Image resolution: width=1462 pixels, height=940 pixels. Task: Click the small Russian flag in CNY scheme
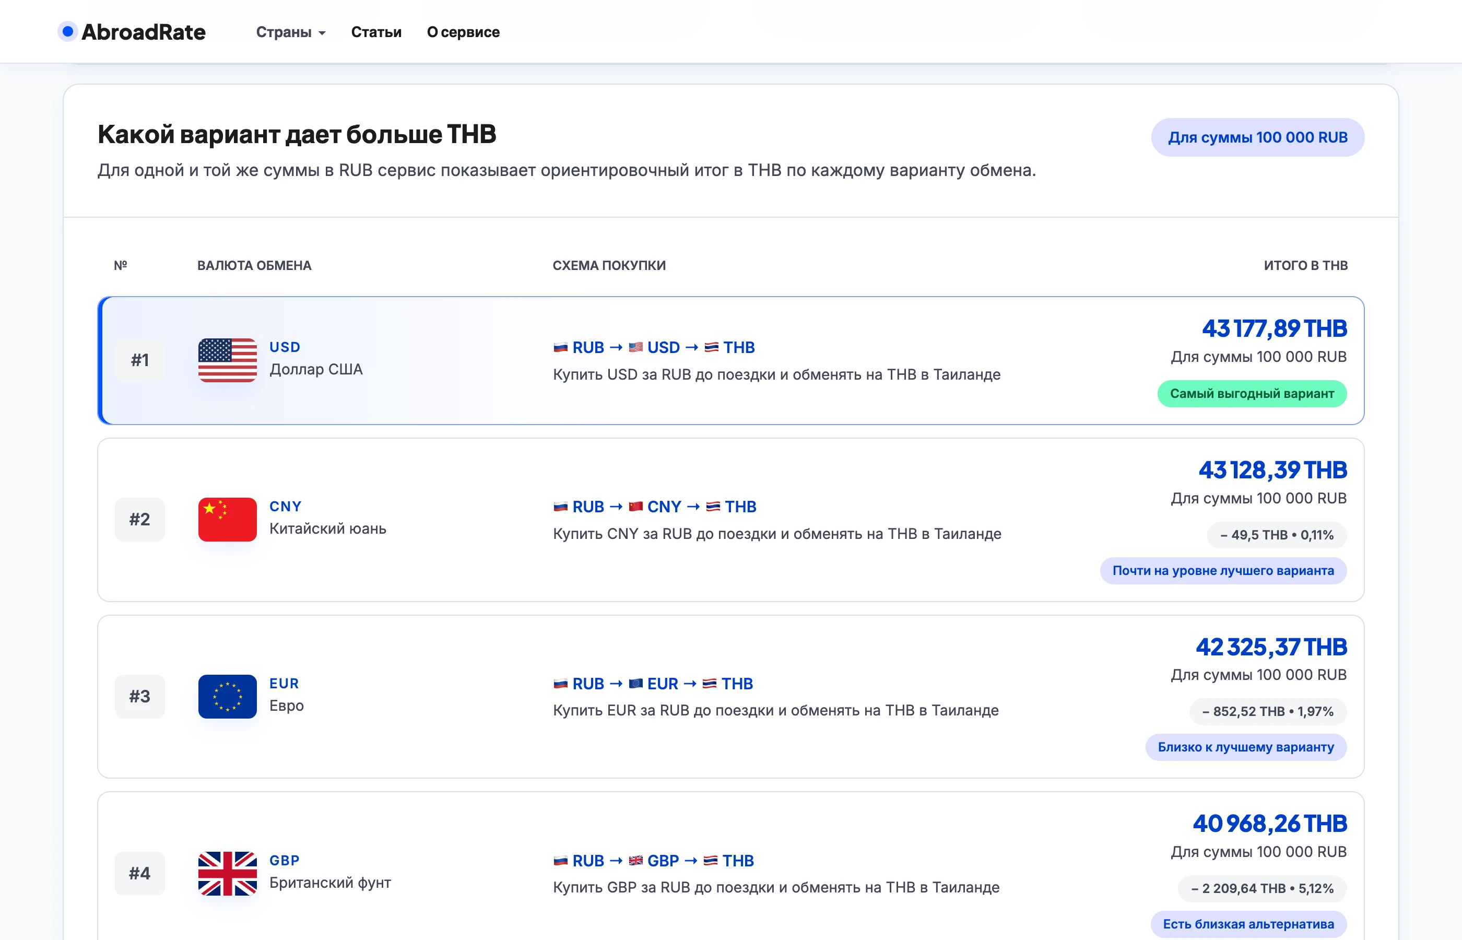tap(560, 507)
